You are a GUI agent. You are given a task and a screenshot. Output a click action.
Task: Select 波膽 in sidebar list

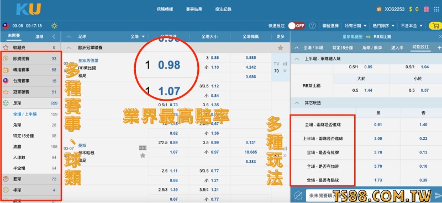17,146
